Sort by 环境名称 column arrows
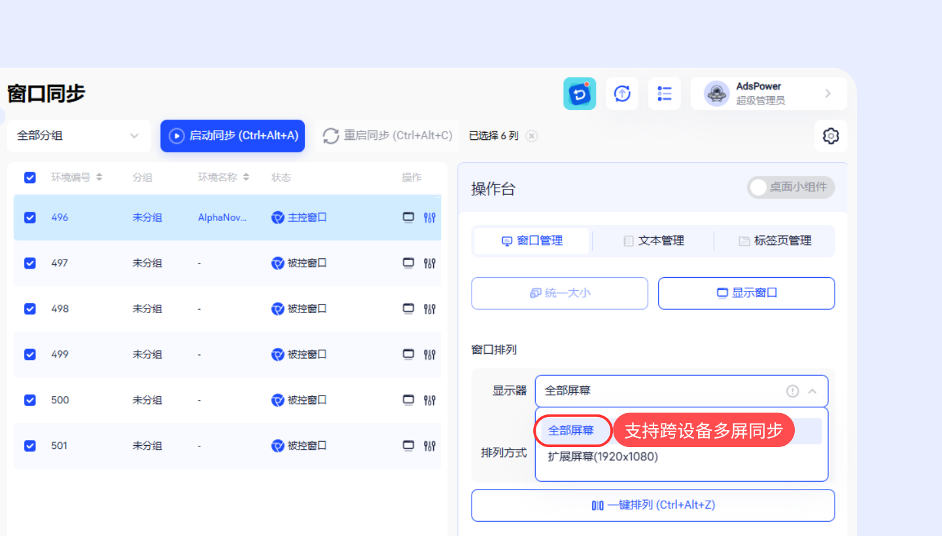Screen dimensions: 942x536 pos(246,177)
